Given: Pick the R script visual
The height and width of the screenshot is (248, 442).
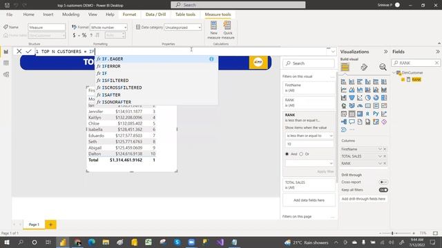Looking at the screenshot, I should 367,114.
